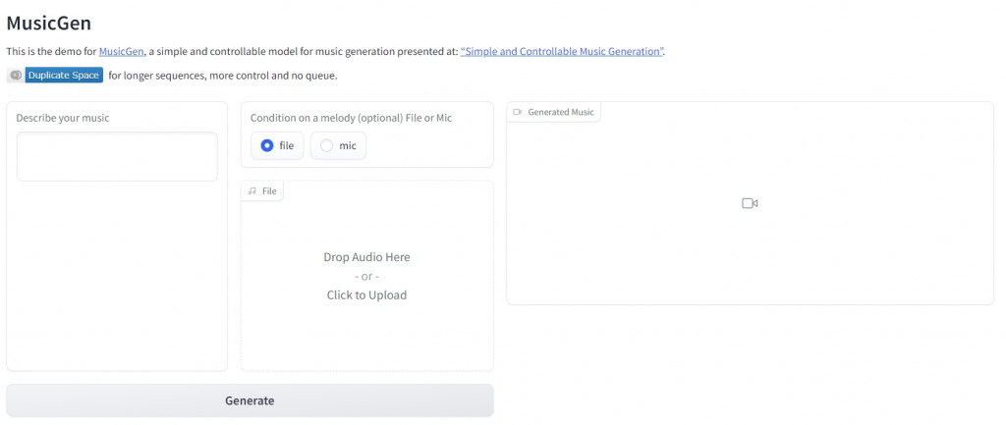The height and width of the screenshot is (425, 1006).
Task: Select the file radio option
Action: click(267, 145)
